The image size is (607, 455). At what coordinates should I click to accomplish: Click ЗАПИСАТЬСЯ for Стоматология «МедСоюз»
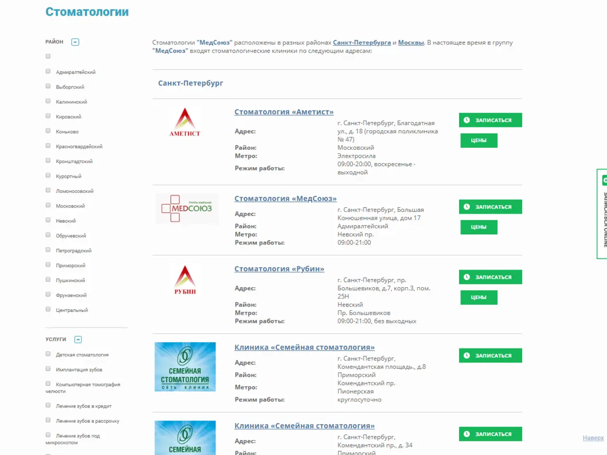[490, 207]
